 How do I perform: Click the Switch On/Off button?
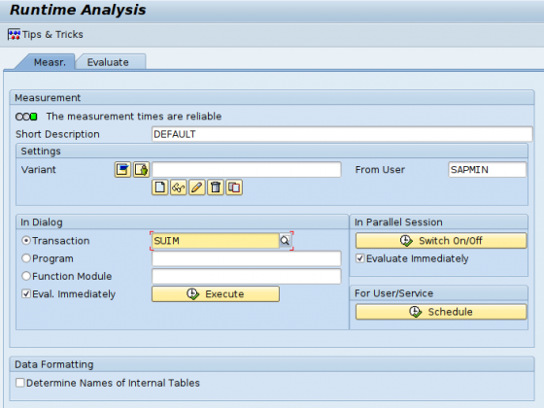pos(441,241)
